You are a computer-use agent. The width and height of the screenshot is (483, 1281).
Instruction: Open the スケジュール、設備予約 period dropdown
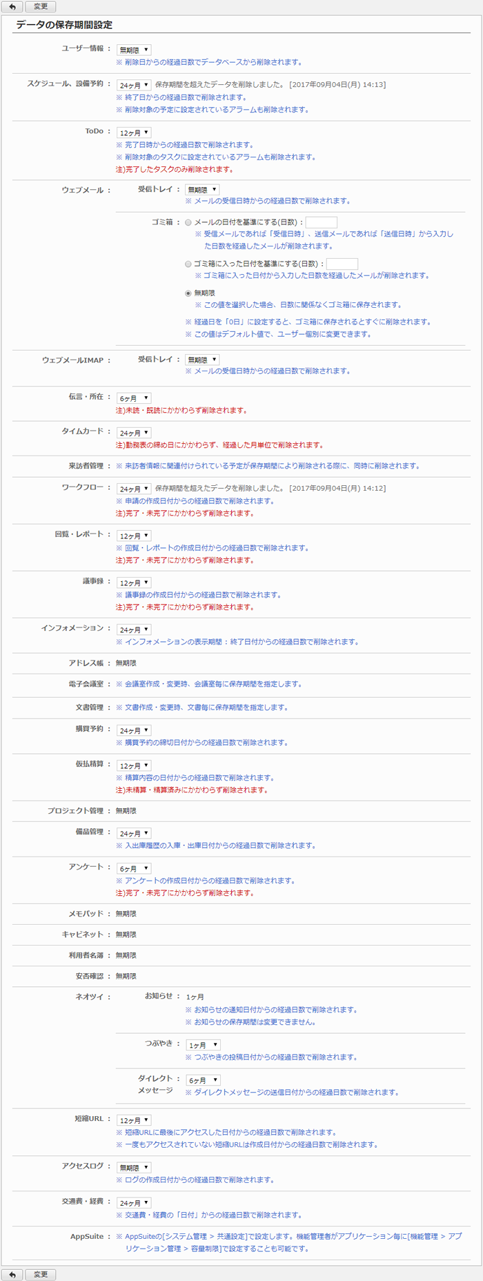(133, 85)
